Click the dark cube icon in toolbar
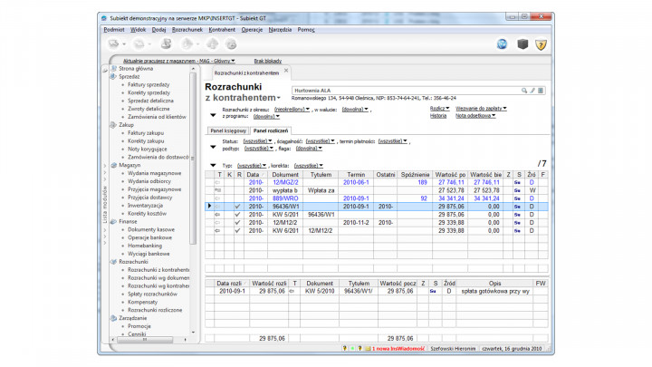Image resolution: width=652 pixels, height=367 pixels. [x=522, y=43]
